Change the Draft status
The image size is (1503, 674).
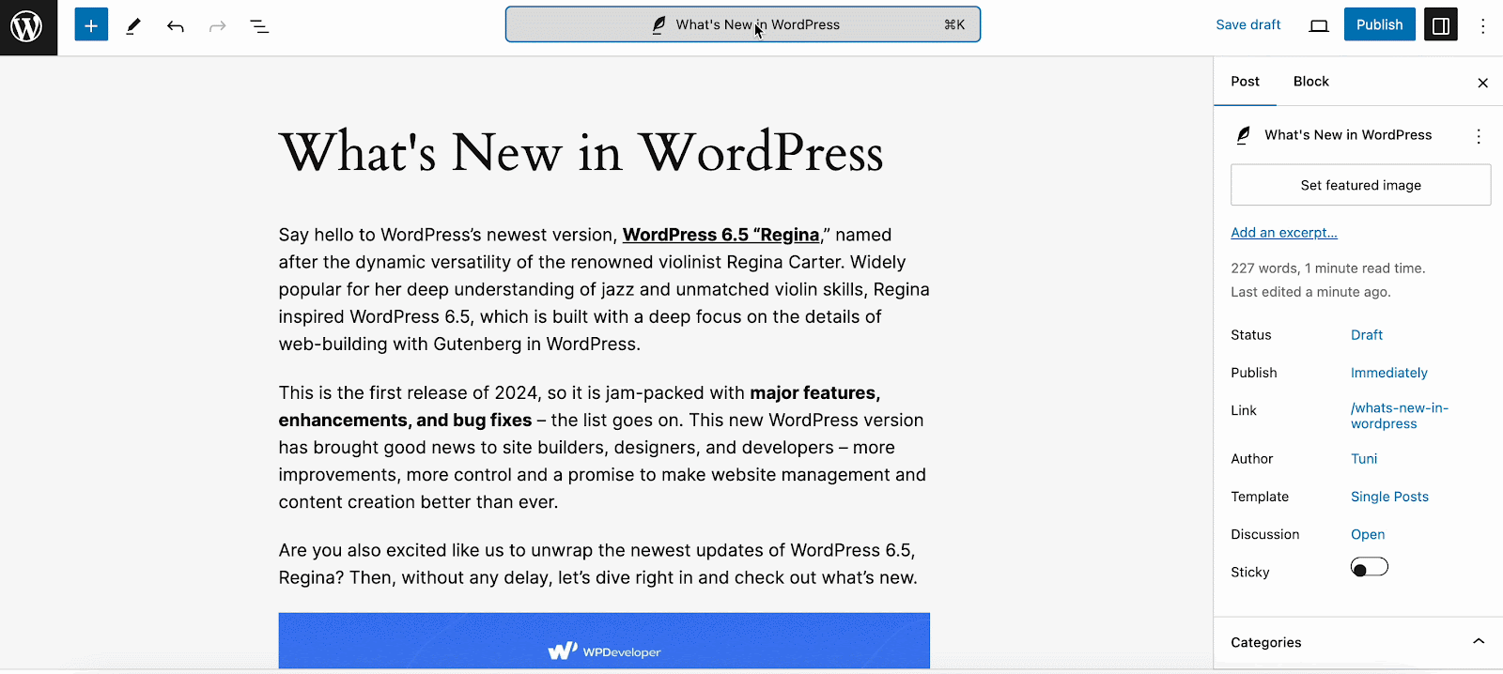click(1367, 335)
